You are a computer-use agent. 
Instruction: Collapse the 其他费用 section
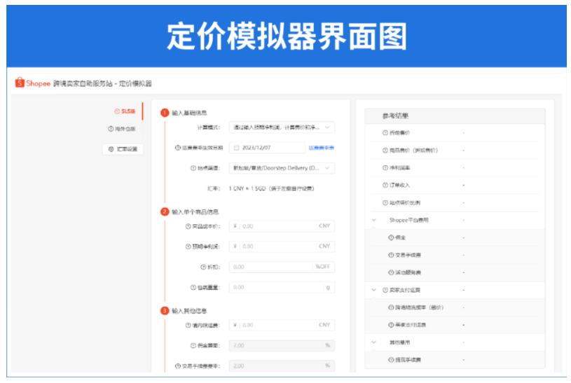pyautogui.click(x=373, y=342)
